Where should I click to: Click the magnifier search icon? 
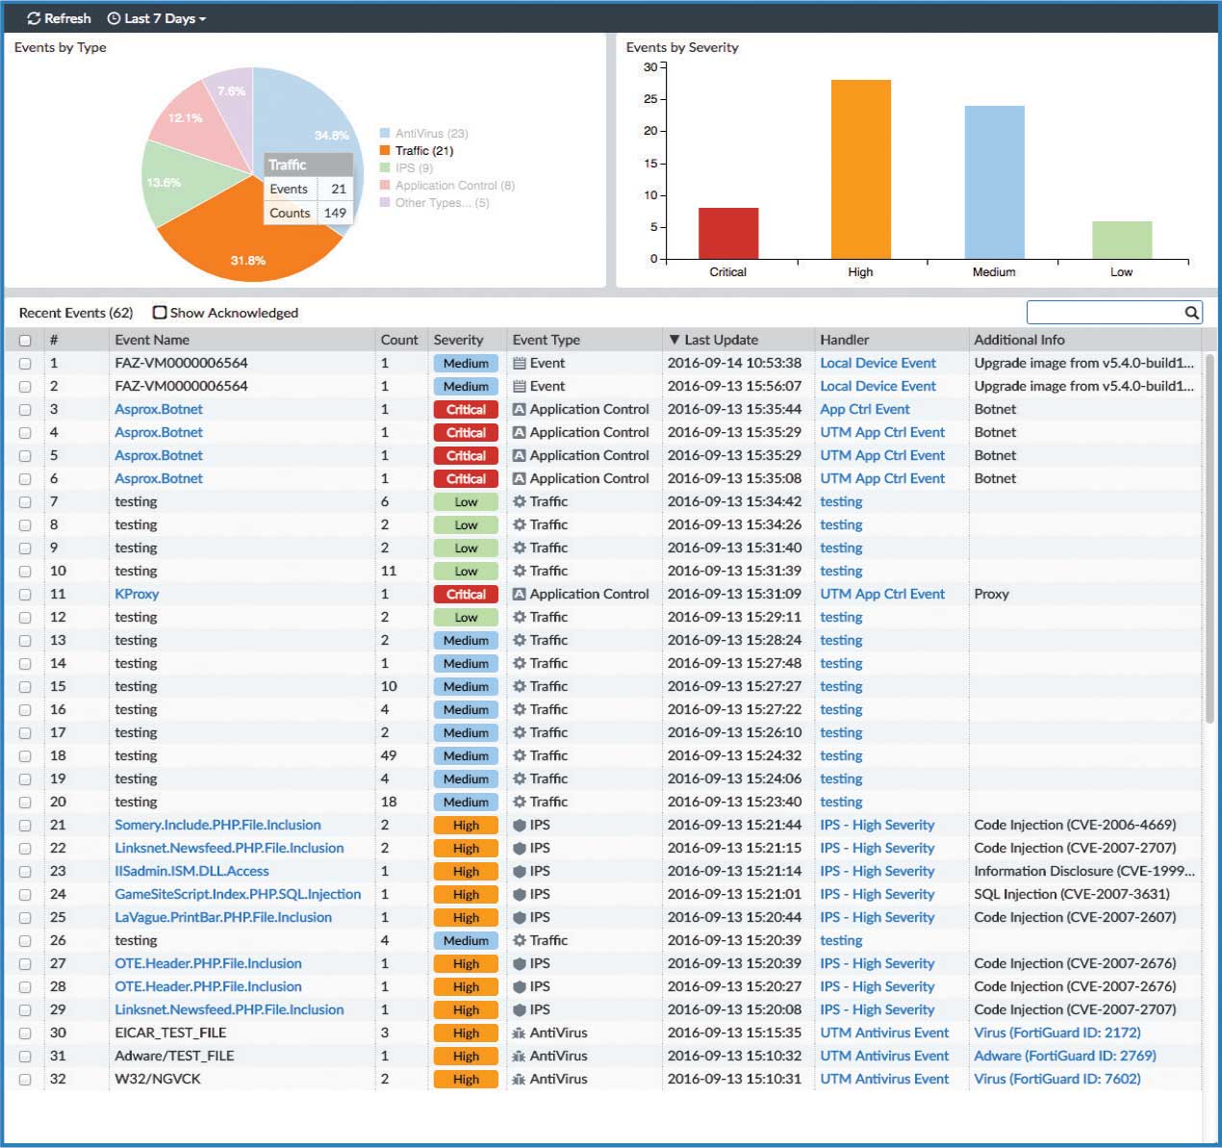[x=1191, y=313]
